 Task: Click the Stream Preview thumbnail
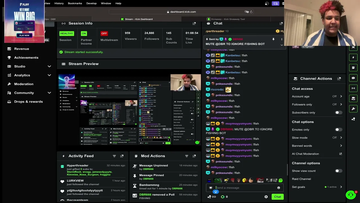(x=129, y=109)
